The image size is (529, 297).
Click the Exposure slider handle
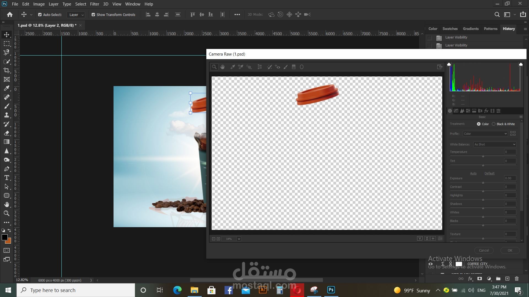[483, 183]
